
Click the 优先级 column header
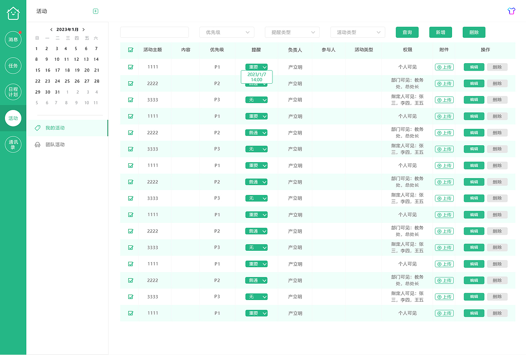point(217,50)
